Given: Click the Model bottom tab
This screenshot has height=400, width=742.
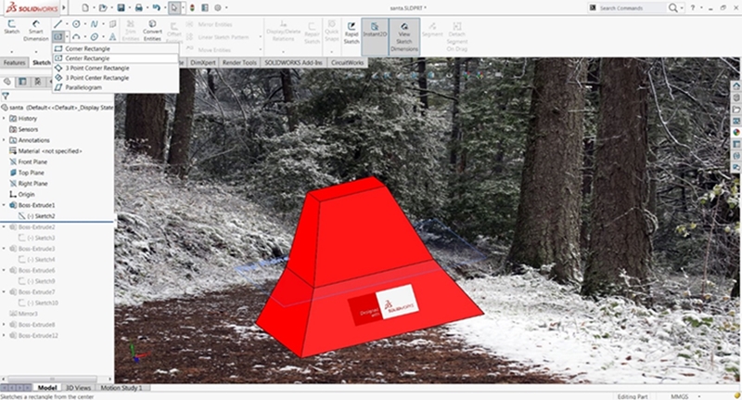Looking at the screenshot, I should [47, 388].
